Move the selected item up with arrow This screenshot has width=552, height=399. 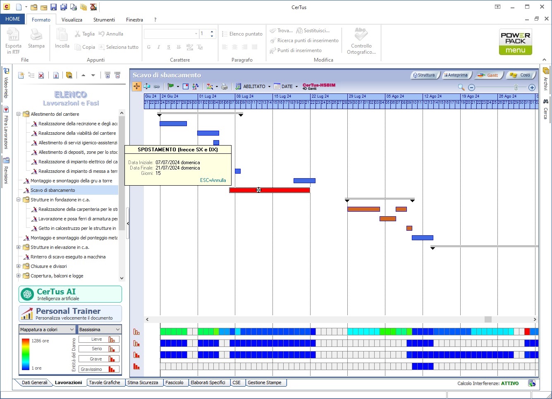coord(83,75)
